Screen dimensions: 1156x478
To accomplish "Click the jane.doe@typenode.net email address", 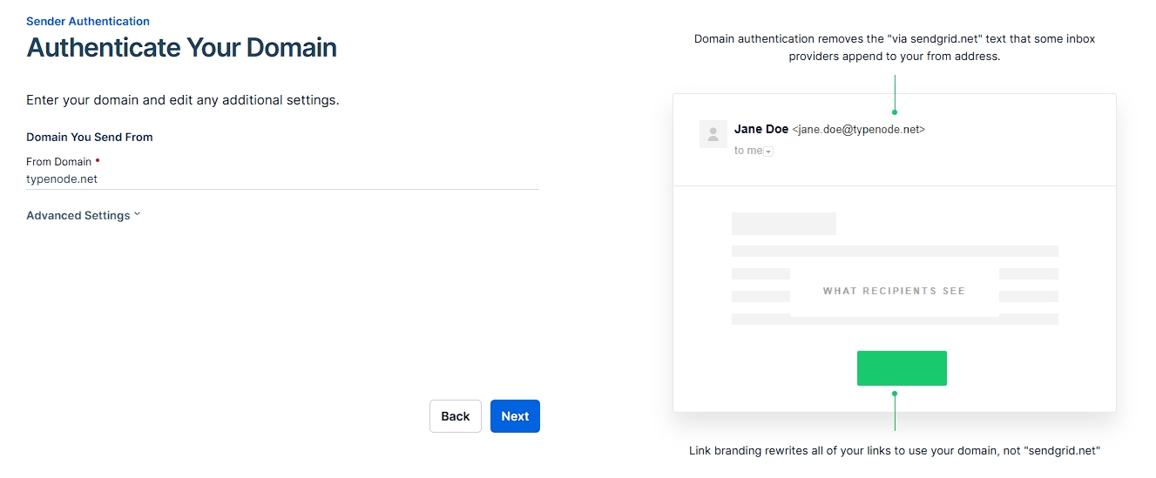I will 858,130.
